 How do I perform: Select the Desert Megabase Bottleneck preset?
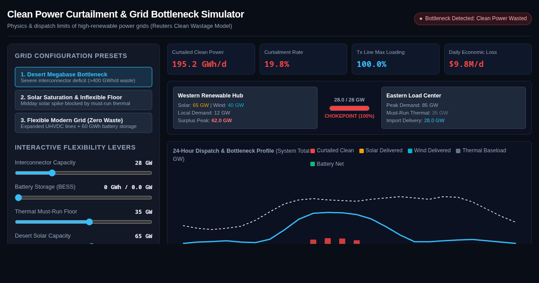point(84,77)
